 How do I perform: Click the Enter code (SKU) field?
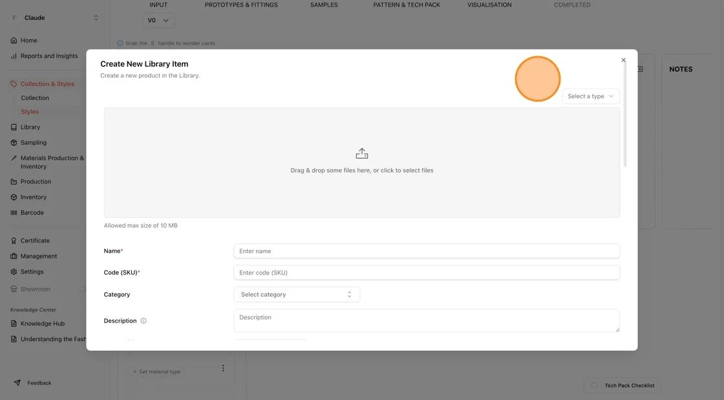point(427,273)
